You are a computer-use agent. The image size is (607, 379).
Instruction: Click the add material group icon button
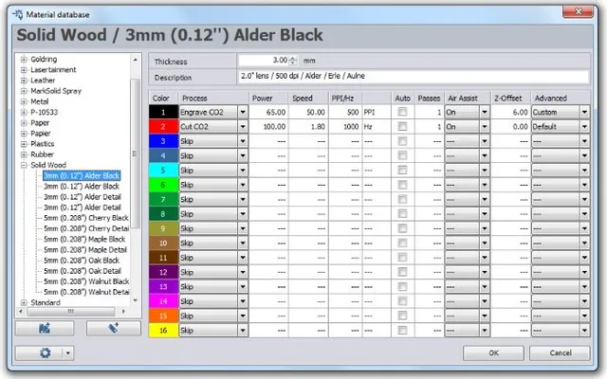pyautogui.click(x=45, y=327)
